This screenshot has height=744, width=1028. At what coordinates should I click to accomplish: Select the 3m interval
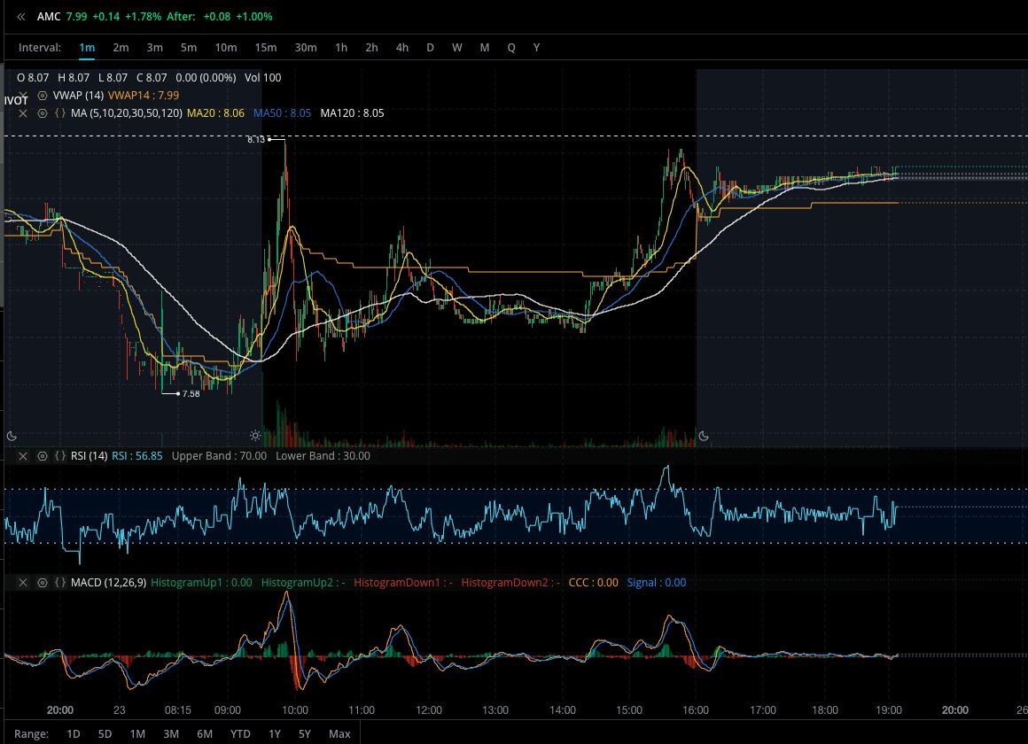pos(155,47)
